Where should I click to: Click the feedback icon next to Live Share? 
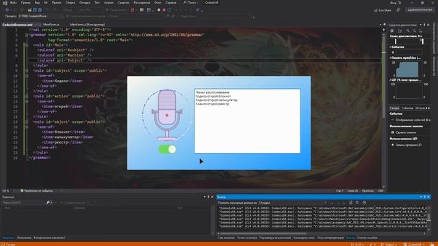click(x=398, y=10)
